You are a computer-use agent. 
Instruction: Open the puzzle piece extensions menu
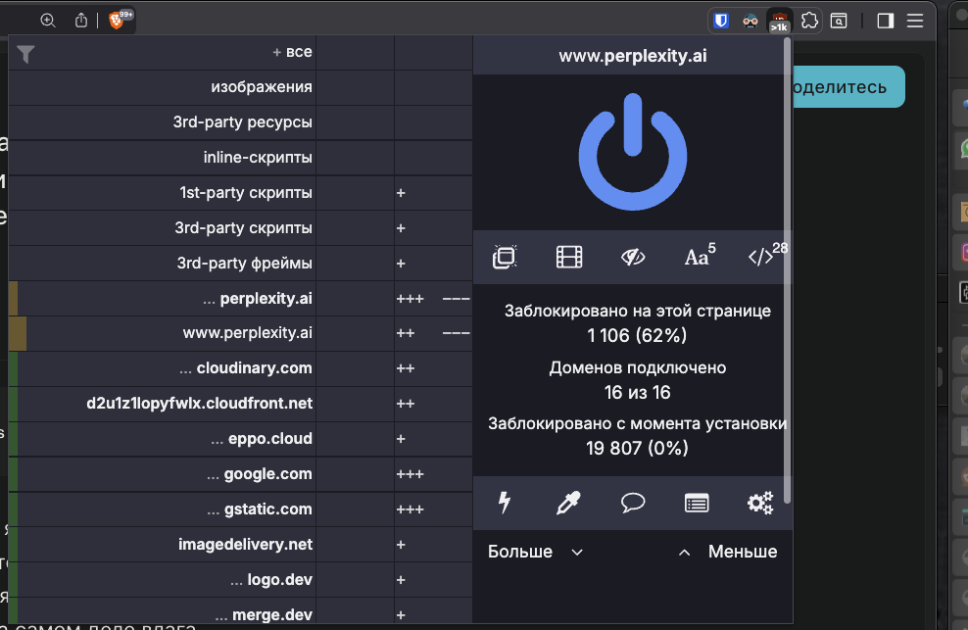tap(809, 20)
